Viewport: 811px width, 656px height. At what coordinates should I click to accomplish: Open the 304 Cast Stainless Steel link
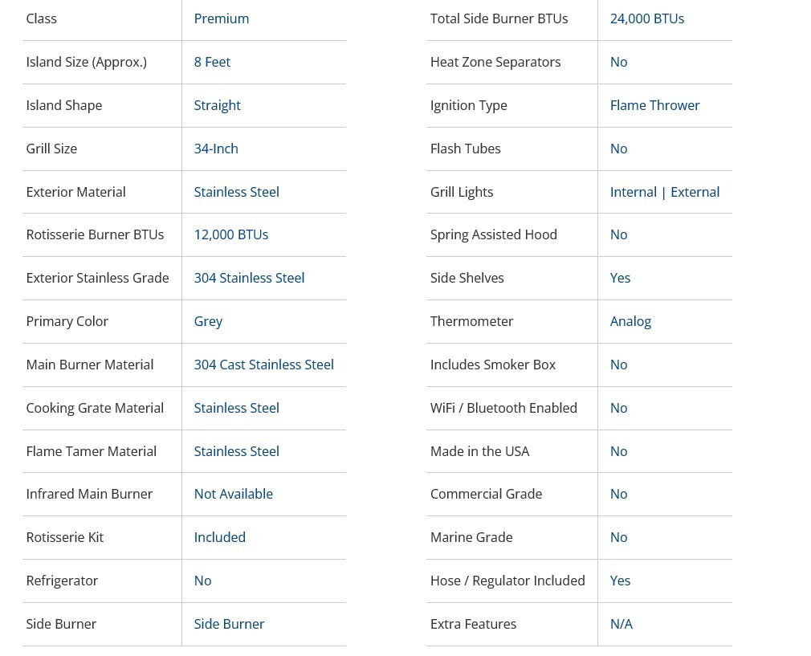[263, 365]
